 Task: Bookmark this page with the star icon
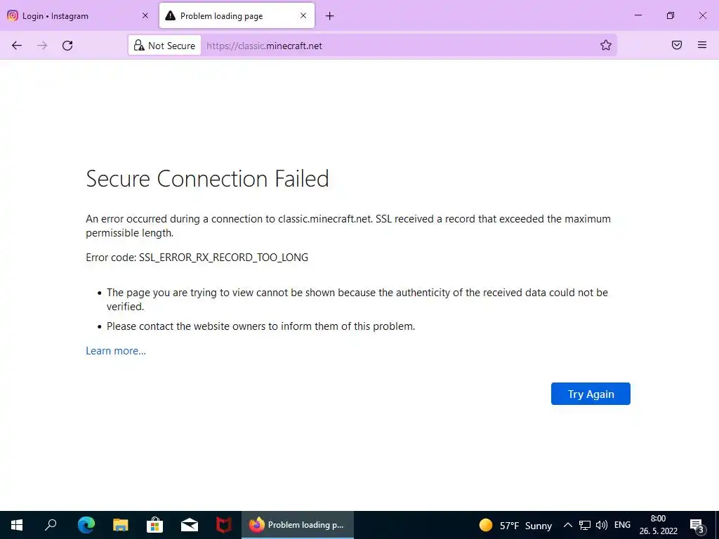click(x=606, y=46)
